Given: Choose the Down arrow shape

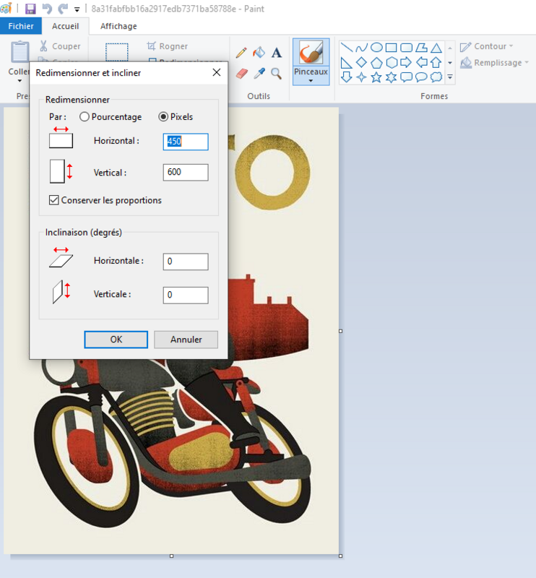Looking at the screenshot, I should [346, 77].
